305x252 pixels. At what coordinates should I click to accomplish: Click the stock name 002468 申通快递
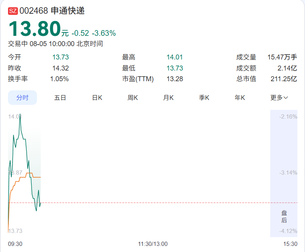click(52, 11)
